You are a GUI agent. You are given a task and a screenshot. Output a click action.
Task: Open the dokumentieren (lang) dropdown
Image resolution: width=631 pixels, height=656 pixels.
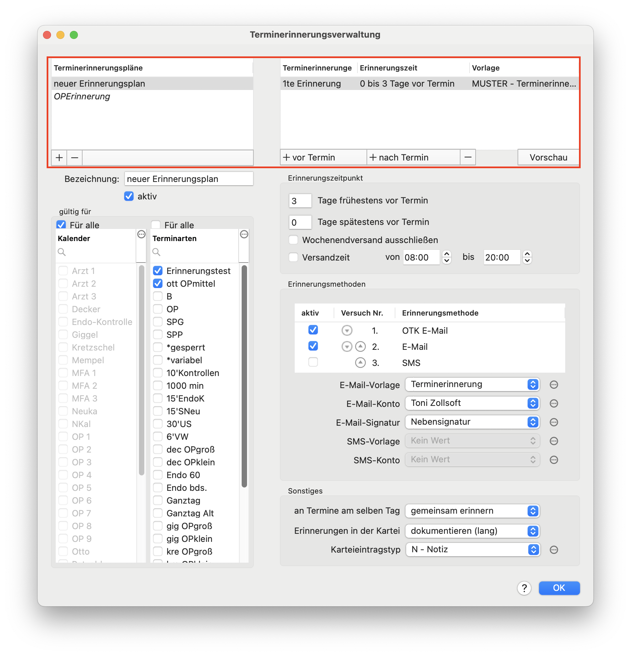pos(472,531)
